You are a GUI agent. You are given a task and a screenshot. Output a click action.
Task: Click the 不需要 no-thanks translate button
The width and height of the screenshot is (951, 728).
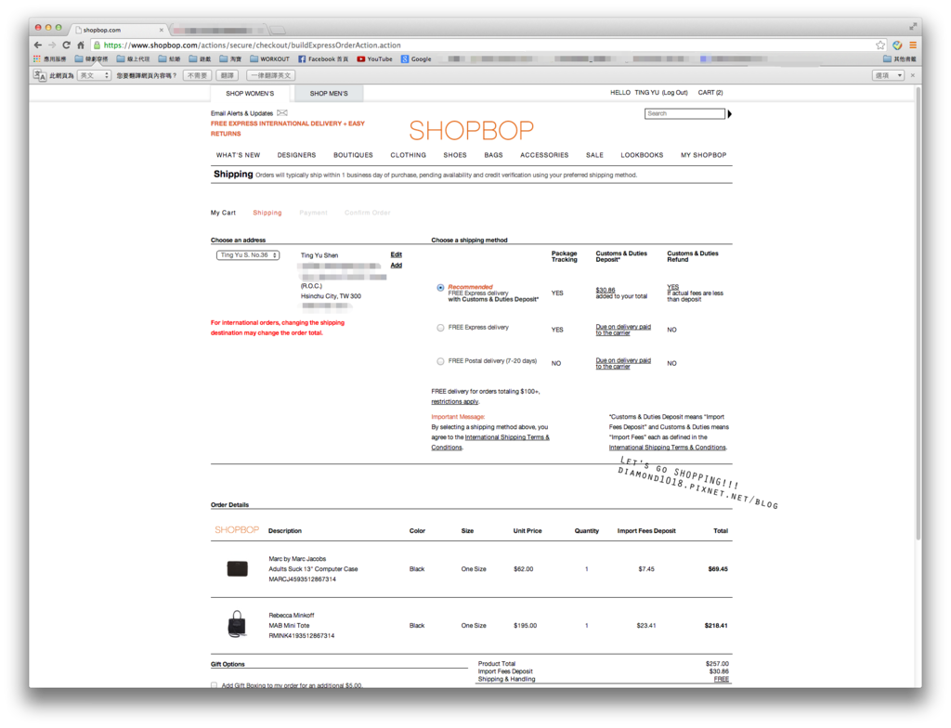click(197, 75)
